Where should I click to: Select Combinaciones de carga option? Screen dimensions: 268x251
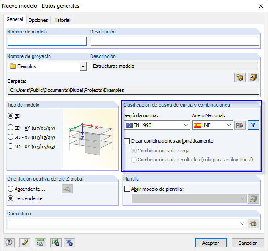pyautogui.click(x=160, y=151)
